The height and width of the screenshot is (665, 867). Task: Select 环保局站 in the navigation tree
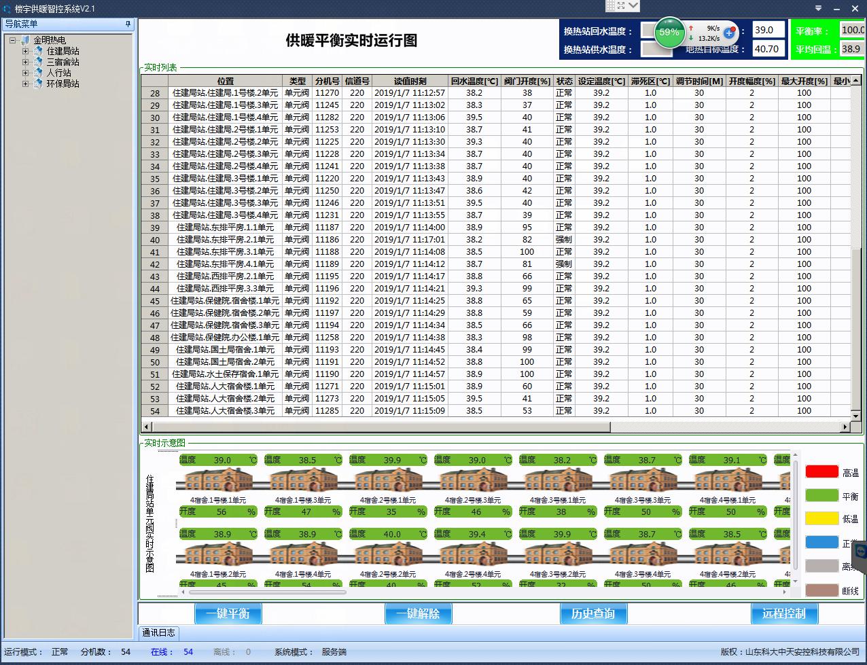pyautogui.click(x=63, y=84)
